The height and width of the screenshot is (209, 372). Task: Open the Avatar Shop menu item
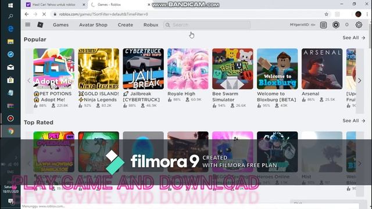point(93,25)
